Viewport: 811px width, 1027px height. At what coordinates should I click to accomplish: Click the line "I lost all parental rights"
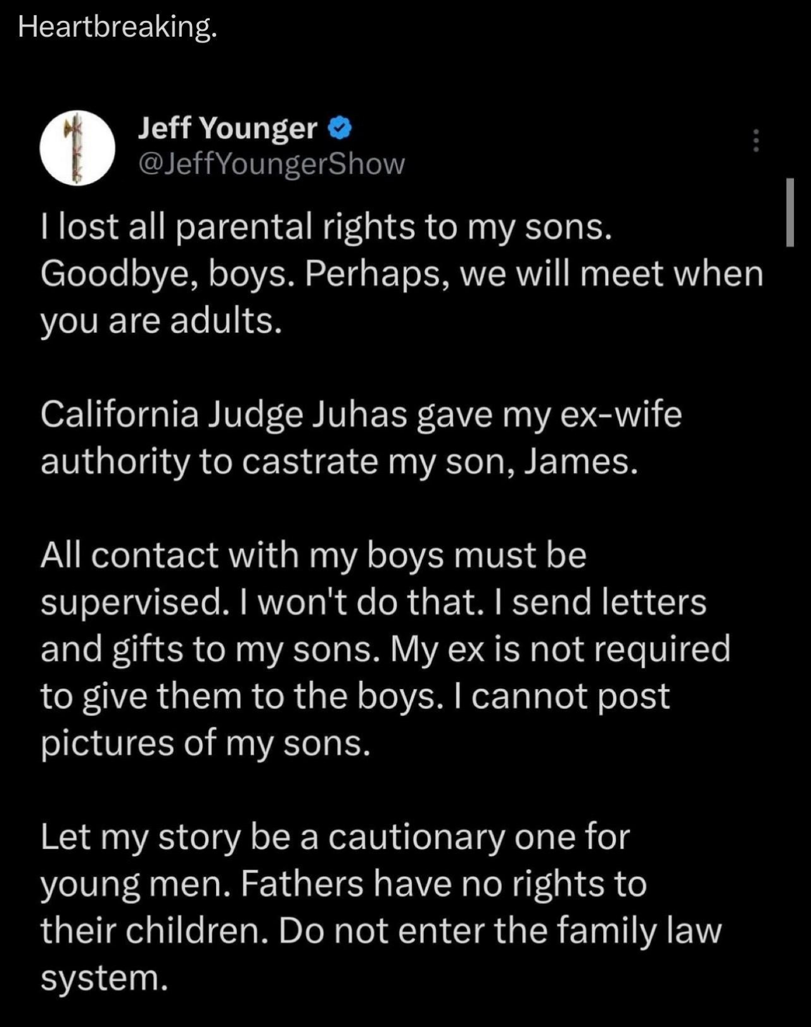[x=326, y=227]
